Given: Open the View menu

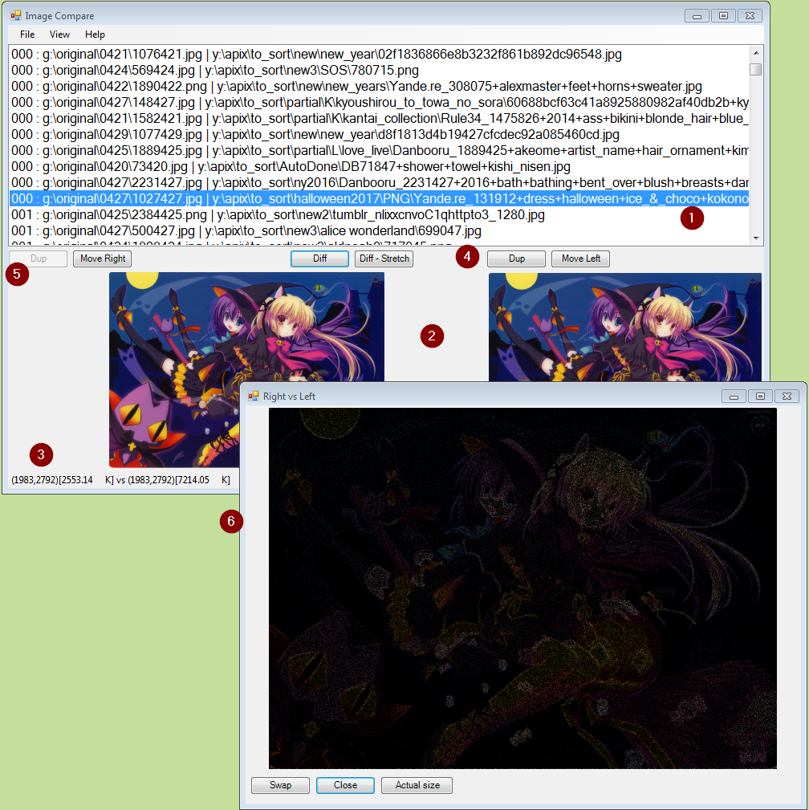Looking at the screenshot, I should (x=59, y=35).
